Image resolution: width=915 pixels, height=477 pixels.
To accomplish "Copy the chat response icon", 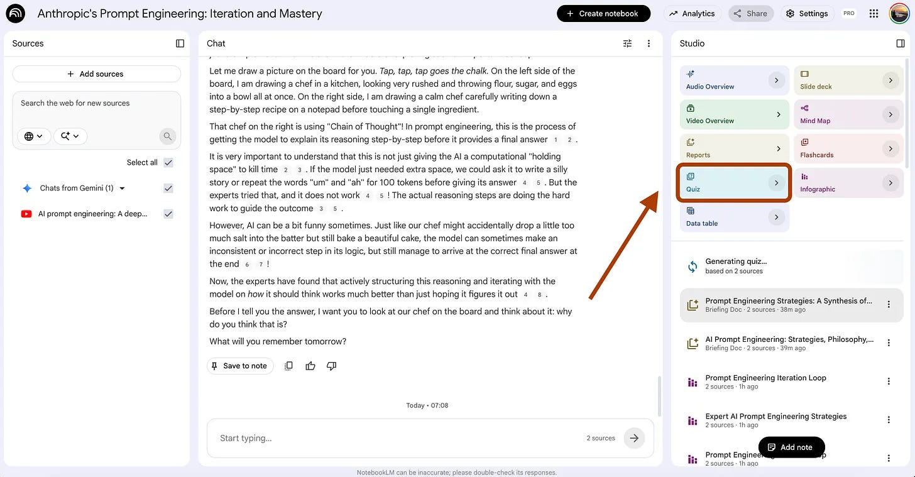I will tap(288, 366).
